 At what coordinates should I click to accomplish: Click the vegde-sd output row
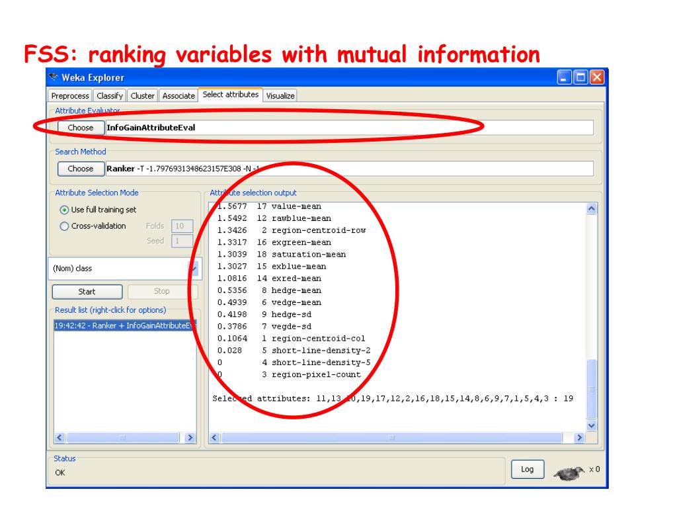coord(264,327)
